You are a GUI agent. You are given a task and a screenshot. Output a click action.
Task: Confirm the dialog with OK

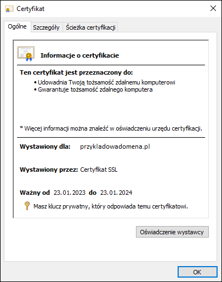pyautogui.click(x=197, y=272)
